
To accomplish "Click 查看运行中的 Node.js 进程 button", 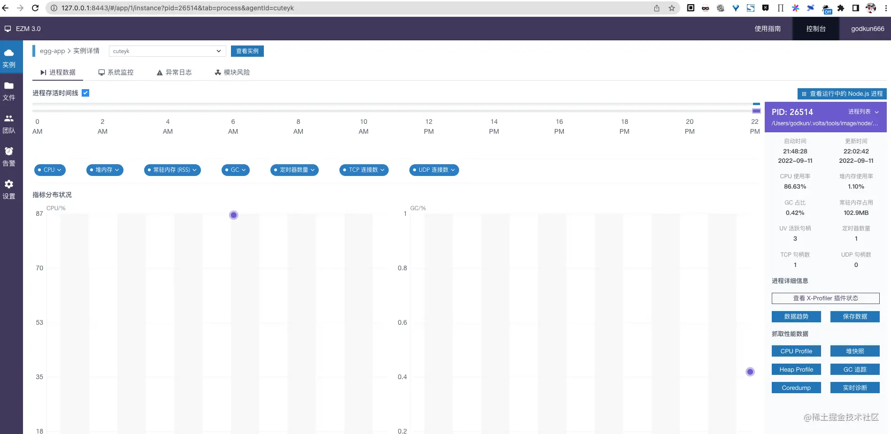I will pos(842,94).
